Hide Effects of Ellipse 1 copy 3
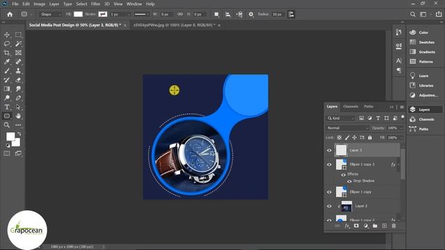The image size is (445, 250). pyautogui.click(x=343, y=174)
